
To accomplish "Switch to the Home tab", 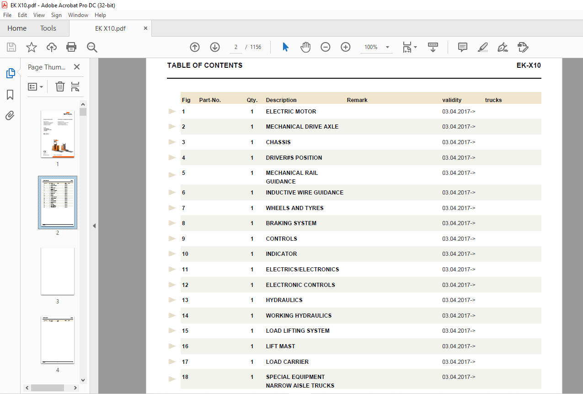I will [17, 28].
